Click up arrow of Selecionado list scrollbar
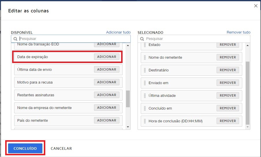This screenshot has height=157, width=261. 247,45
